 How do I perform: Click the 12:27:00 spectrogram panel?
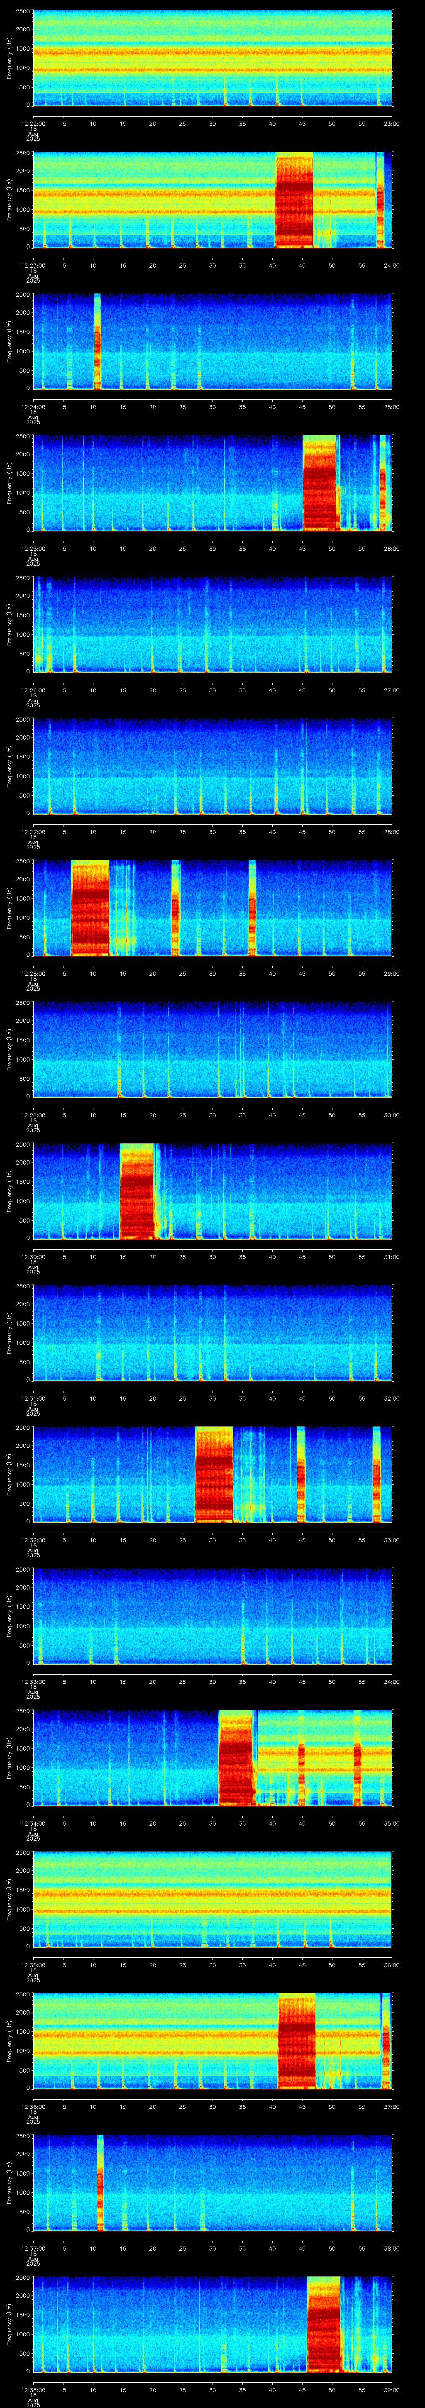(212, 766)
